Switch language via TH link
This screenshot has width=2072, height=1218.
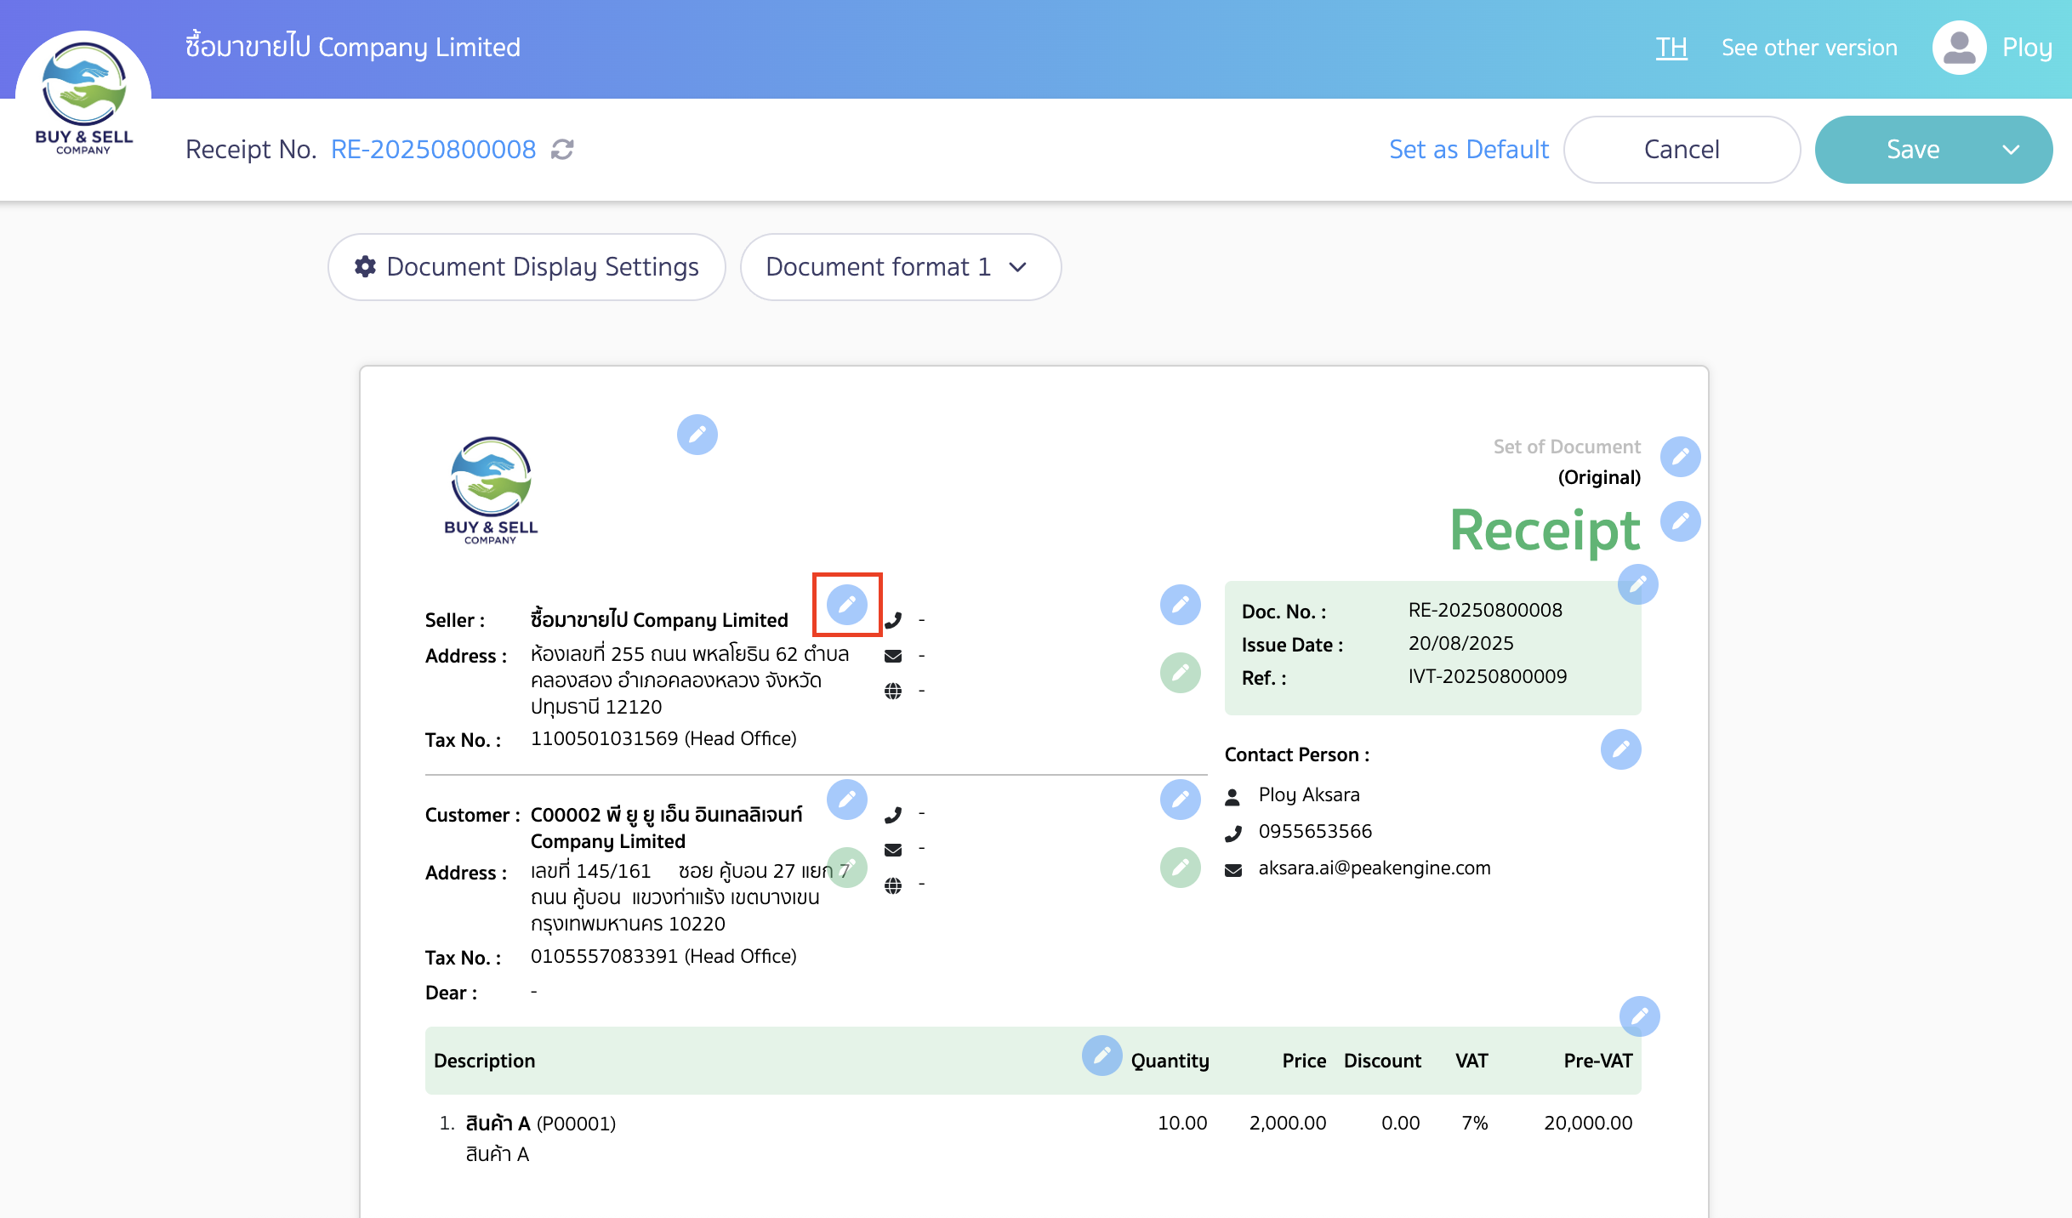click(x=1671, y=48)
